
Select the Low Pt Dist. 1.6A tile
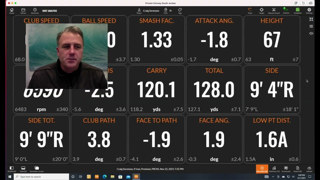pos(272,139)
